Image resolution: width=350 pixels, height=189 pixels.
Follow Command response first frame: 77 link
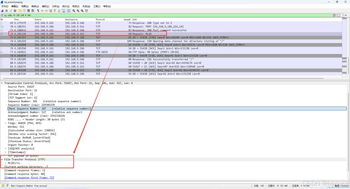(29, 178)
